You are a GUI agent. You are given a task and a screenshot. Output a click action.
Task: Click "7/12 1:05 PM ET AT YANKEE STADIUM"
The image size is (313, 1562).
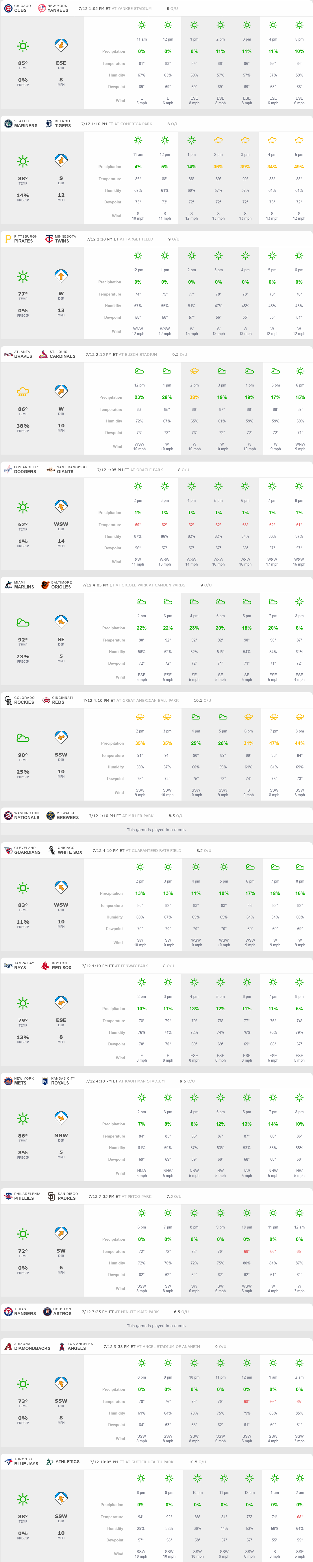tap(115, 8)
